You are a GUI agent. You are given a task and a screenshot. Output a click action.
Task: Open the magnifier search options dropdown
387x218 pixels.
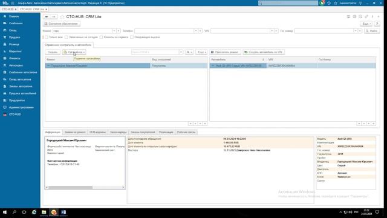pos(189,52)
